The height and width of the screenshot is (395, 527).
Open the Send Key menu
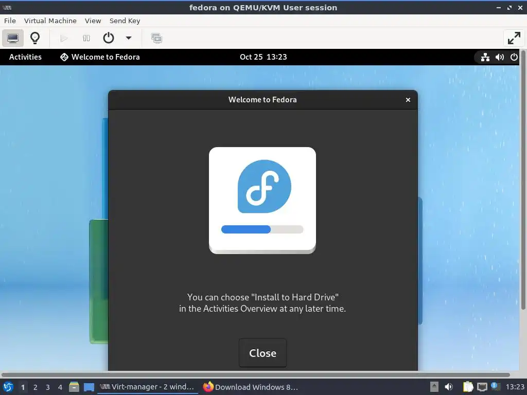pos(125,21)
